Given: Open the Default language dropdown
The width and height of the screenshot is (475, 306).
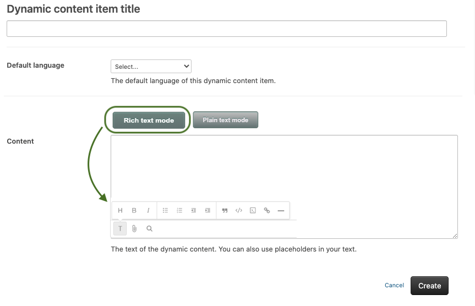Looking at the screenshot, I should [x=151, y=67].
